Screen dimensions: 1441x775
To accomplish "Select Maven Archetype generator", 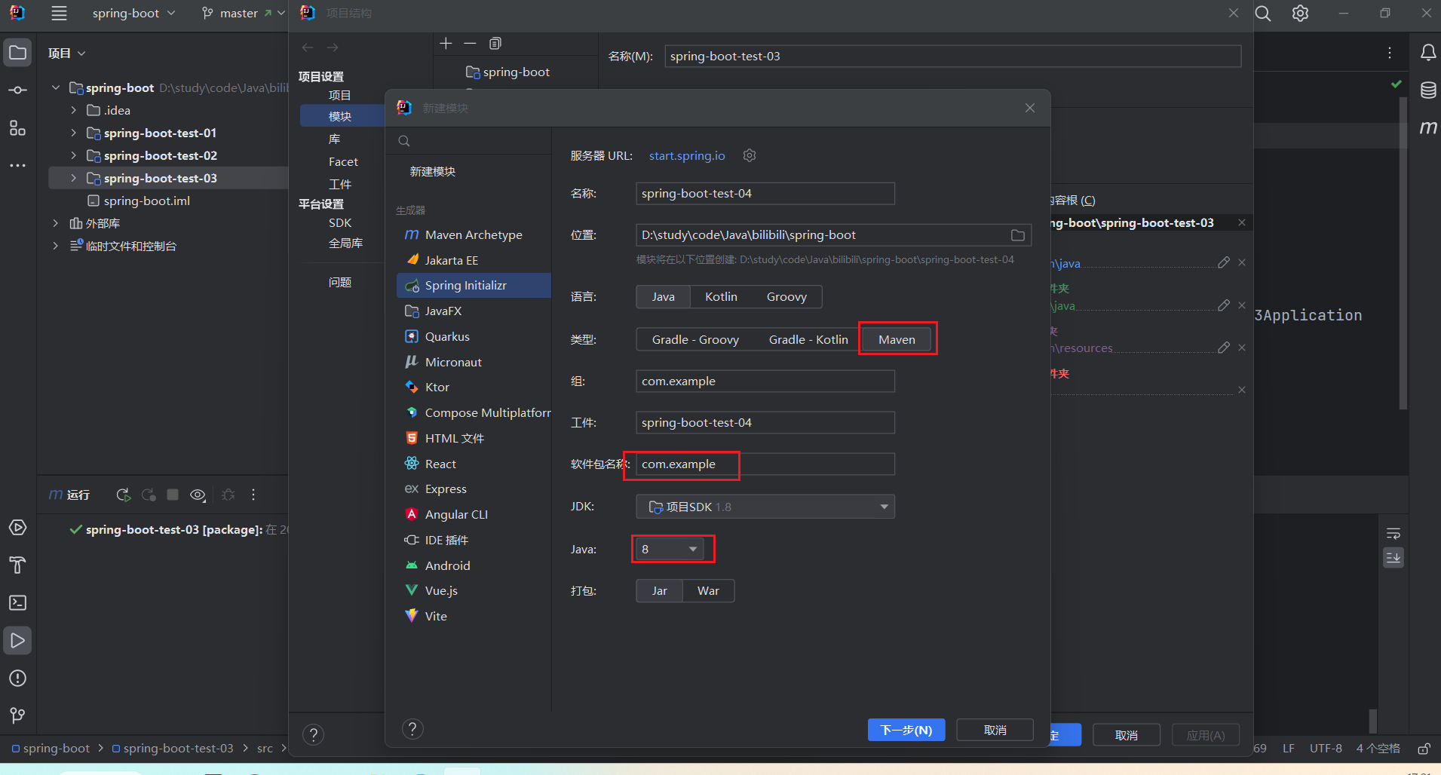I will pyautogui.click(x=474, y=235).
